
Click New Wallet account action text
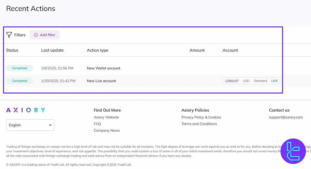pos(104,68)
